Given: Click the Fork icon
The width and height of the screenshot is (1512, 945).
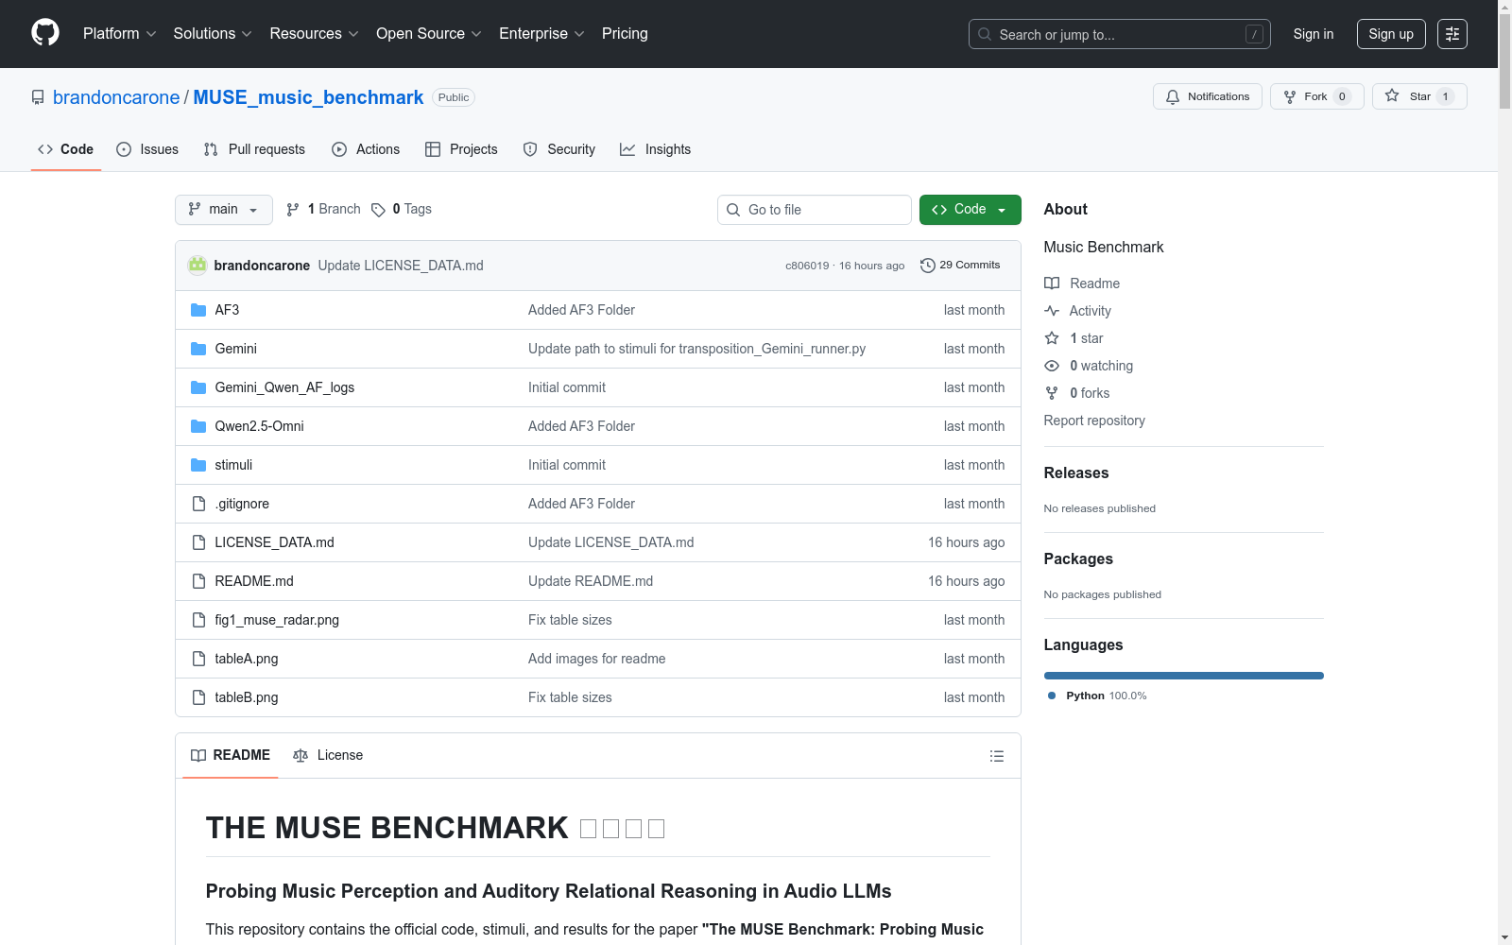Looking at the screenshot, I should click(x=1290, y=96).
